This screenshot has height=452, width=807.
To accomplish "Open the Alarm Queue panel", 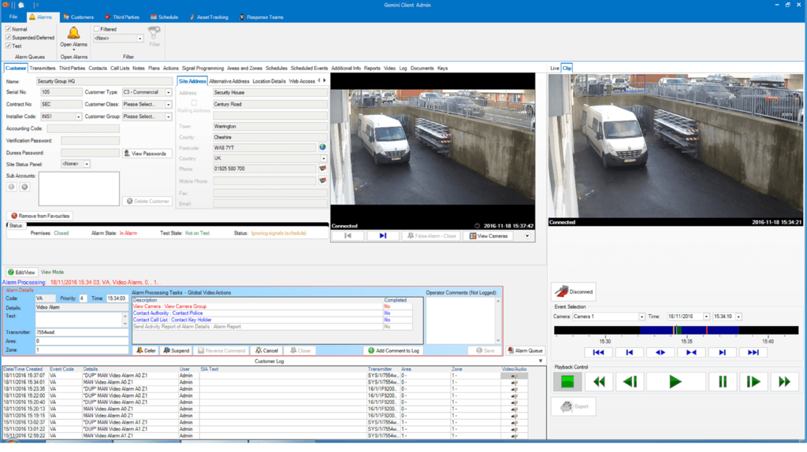I will 525,350.
